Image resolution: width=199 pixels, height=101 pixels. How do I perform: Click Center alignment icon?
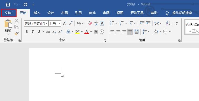coord(118,32)
